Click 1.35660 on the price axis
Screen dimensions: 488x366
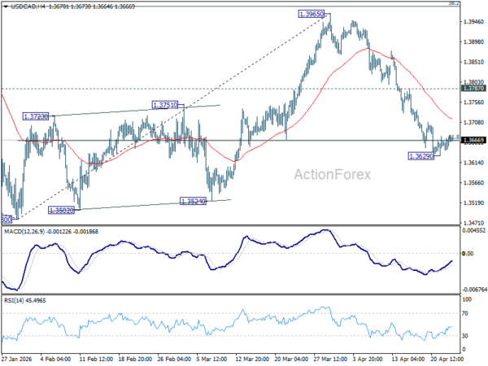[x=473, y=183]
